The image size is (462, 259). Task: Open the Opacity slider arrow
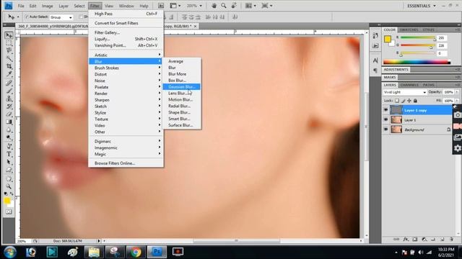tap(457, 92)
